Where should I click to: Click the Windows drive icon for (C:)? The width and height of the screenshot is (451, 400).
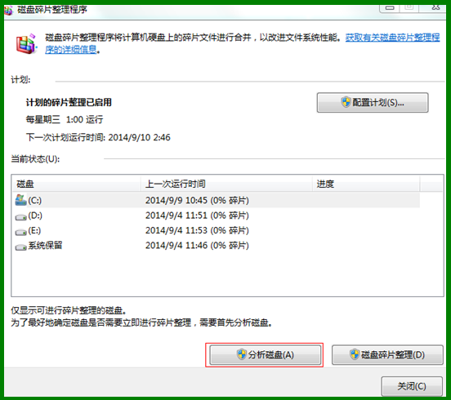tap(20, 200)
